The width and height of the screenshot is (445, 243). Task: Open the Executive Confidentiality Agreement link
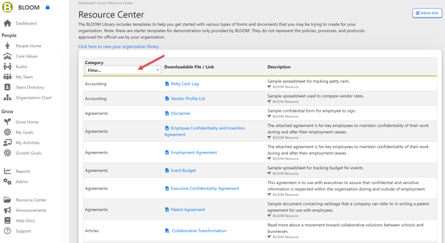205,188
